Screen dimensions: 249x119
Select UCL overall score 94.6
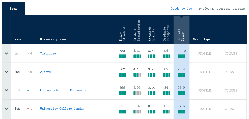click(181, 106)
